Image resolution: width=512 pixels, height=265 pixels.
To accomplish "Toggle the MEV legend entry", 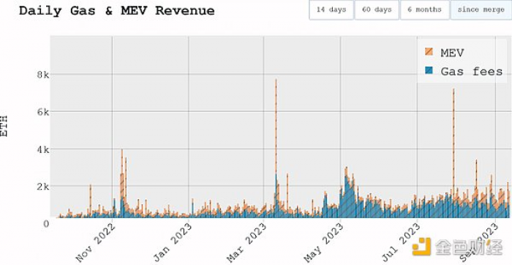I will [x=445, y=52].
